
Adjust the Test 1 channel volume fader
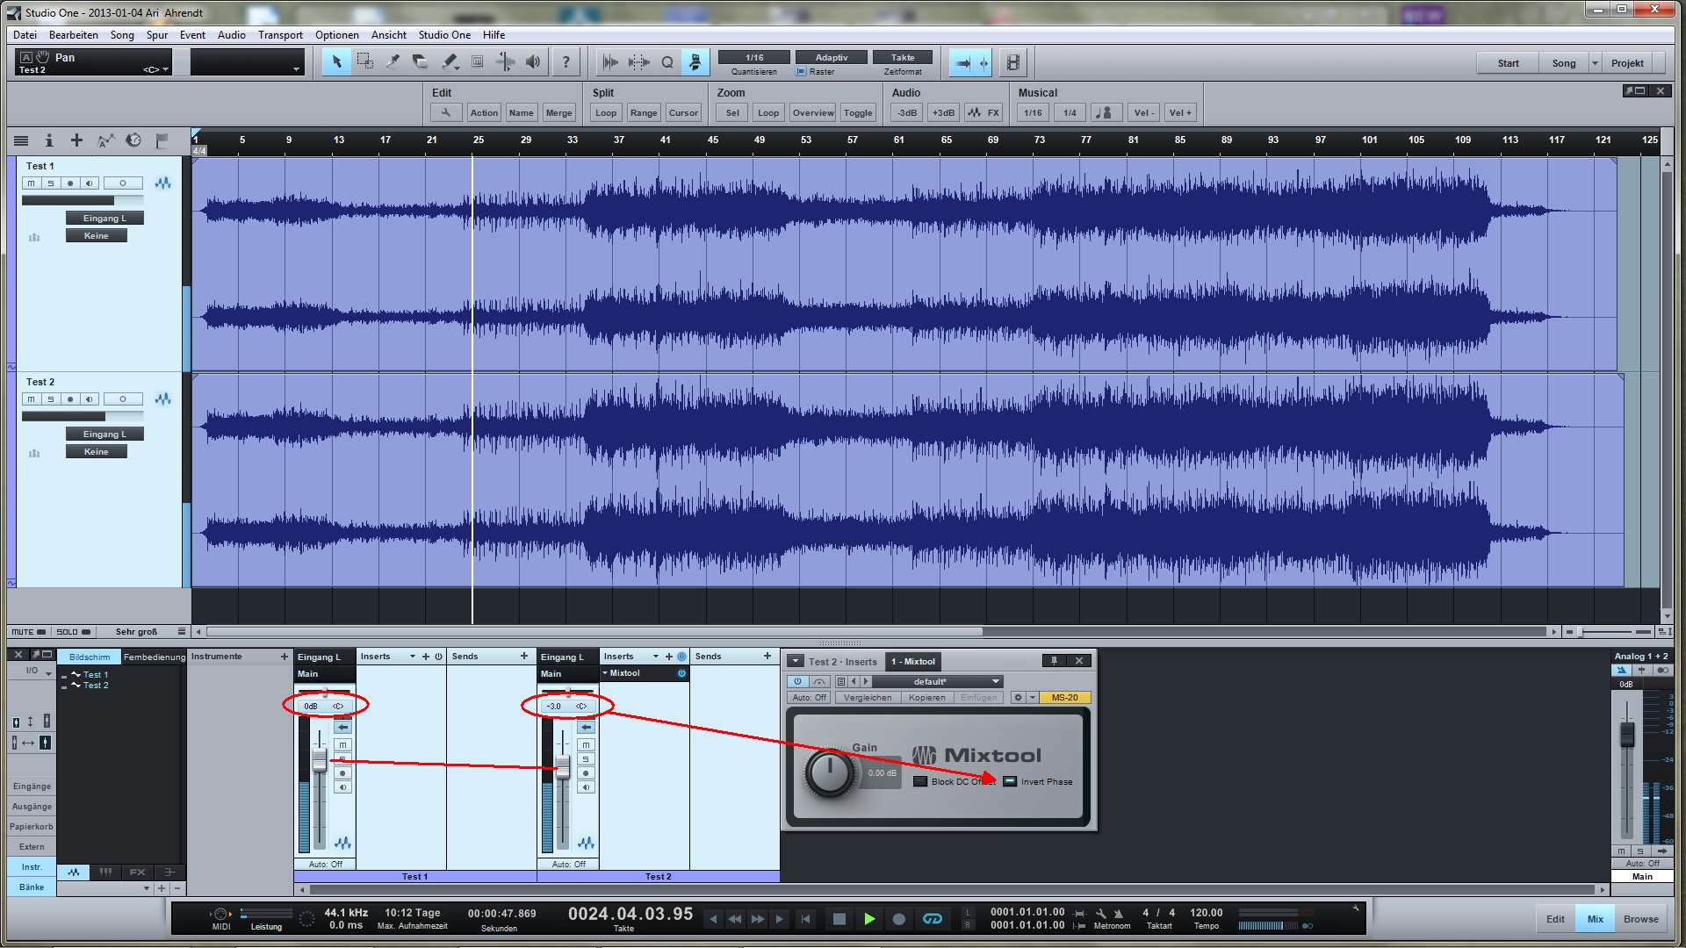(x=320, y=761)
